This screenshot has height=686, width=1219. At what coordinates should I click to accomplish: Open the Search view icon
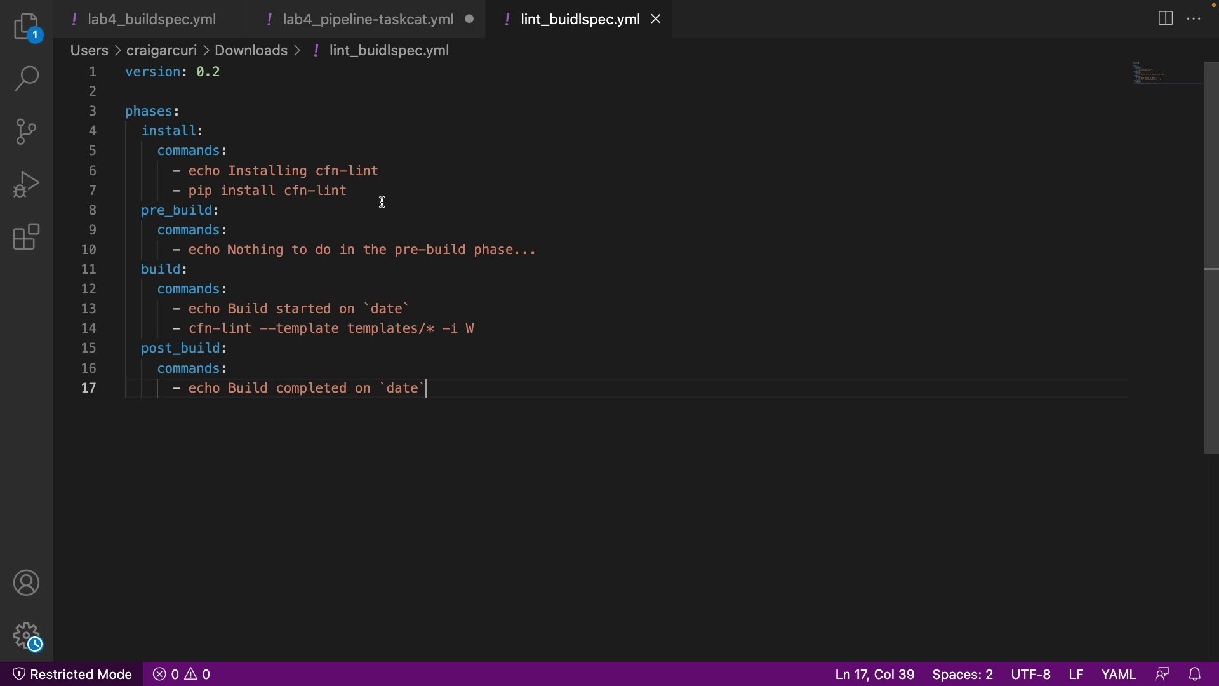pos(26,79)
